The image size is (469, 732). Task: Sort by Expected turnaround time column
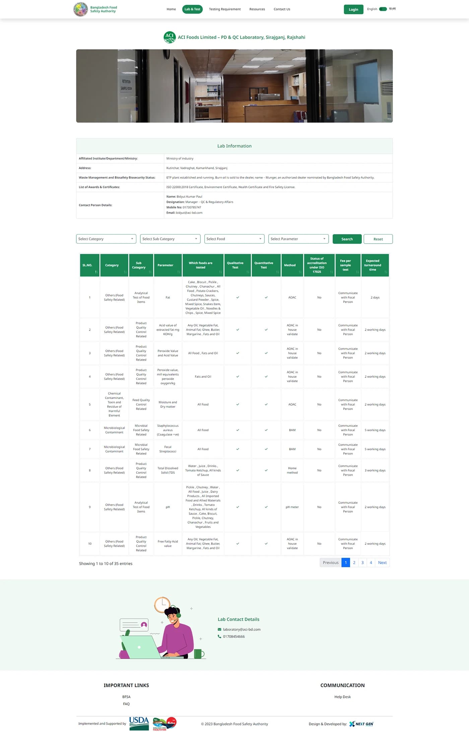point(386,272)
